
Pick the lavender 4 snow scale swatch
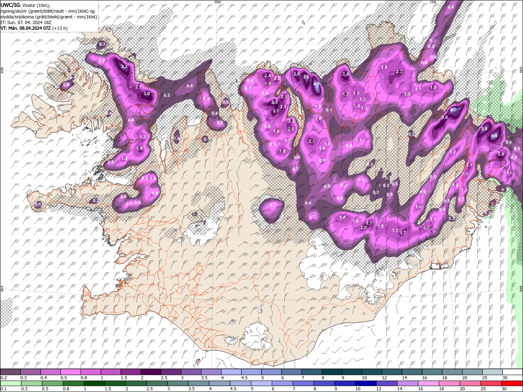(231, 372)
